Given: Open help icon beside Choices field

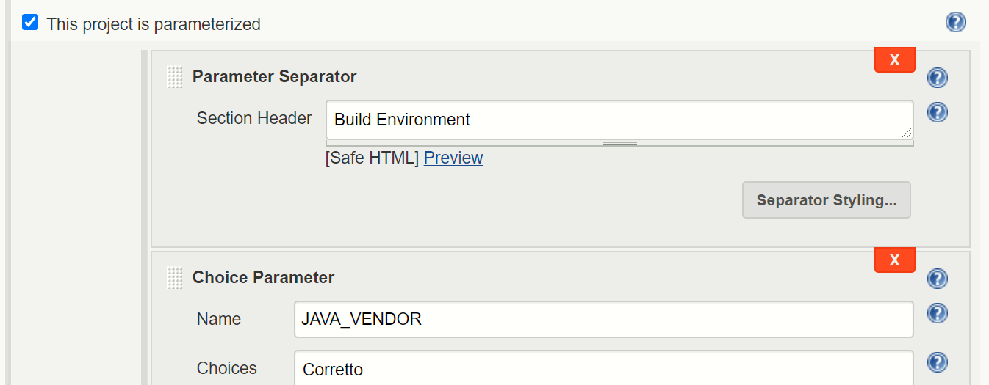Looking at the screenshot, I should (x=938, y=362).
